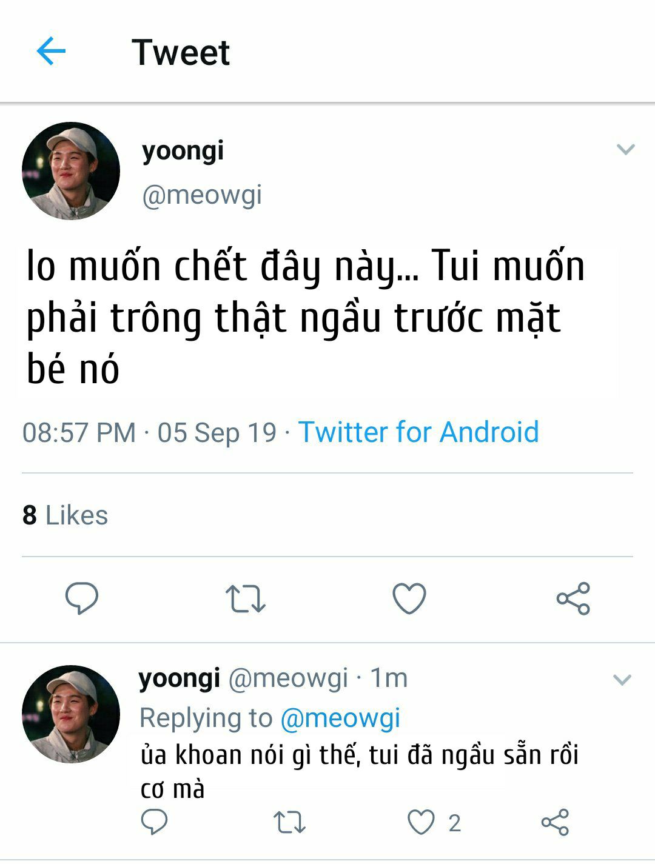Go back using the blue arrow

pyautogui.click(x=51, y=51)
